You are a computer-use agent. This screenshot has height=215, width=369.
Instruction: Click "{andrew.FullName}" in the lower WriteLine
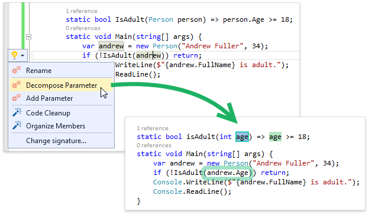[x=271, y=182]
